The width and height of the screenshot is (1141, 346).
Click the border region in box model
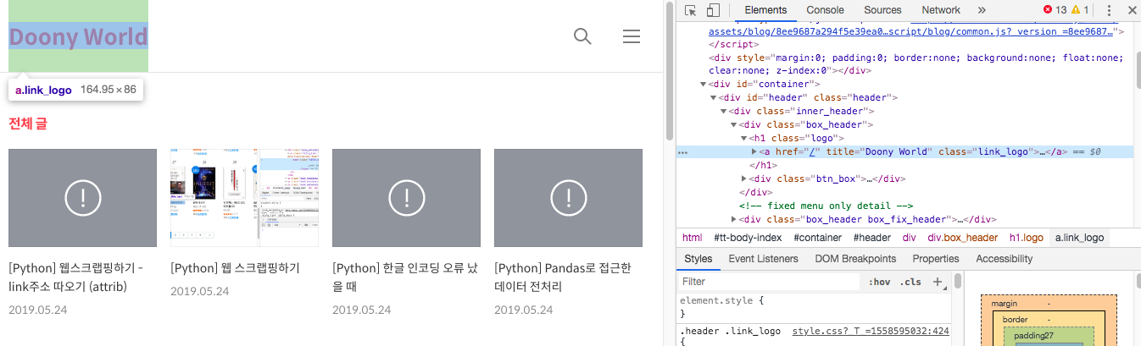1049,319
